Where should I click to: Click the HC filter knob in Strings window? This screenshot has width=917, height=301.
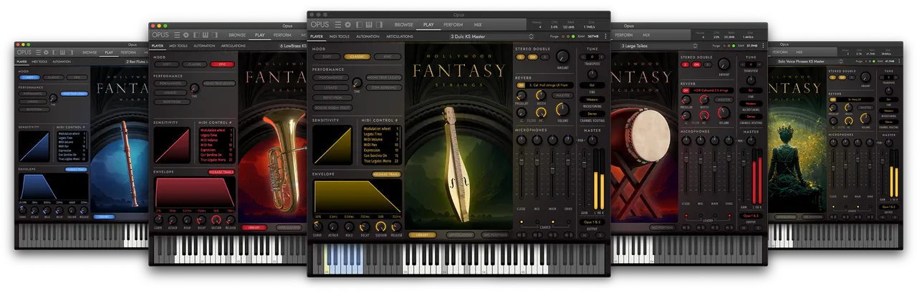541,113
